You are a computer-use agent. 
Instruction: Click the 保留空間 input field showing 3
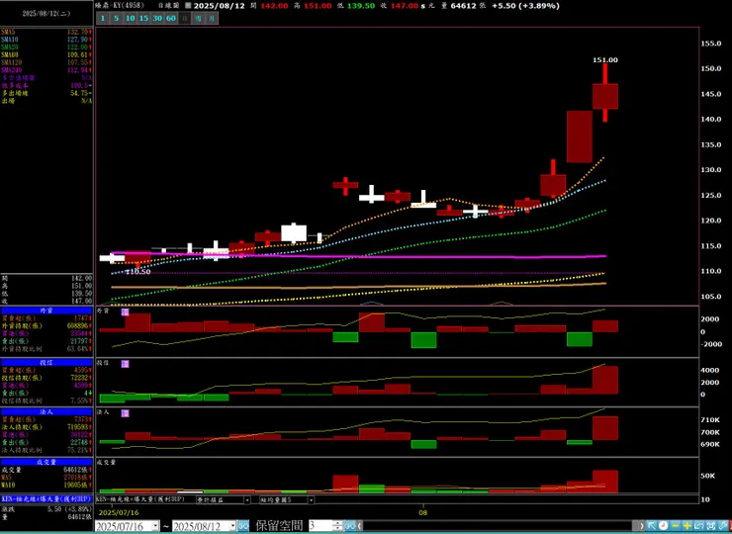tap(320, 526)
